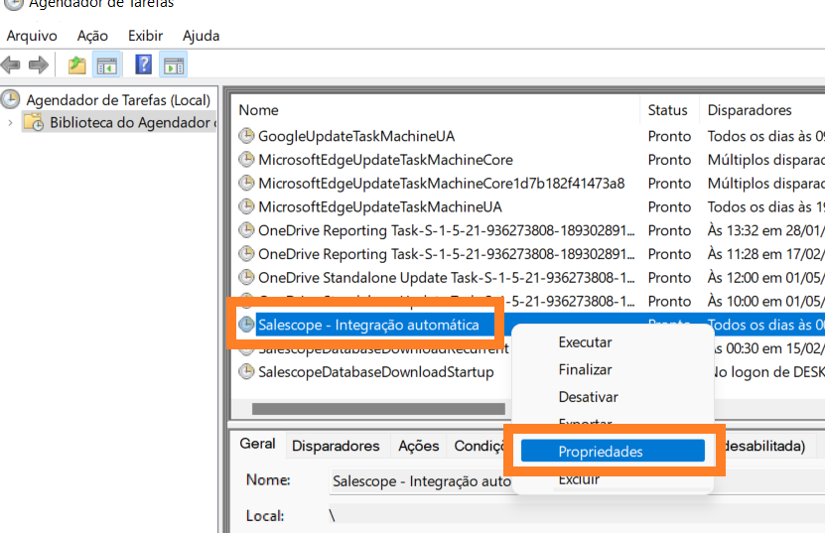The image size is (825, 533).
Task: Open the Ação menu
Action: click(x=92, y=36)
